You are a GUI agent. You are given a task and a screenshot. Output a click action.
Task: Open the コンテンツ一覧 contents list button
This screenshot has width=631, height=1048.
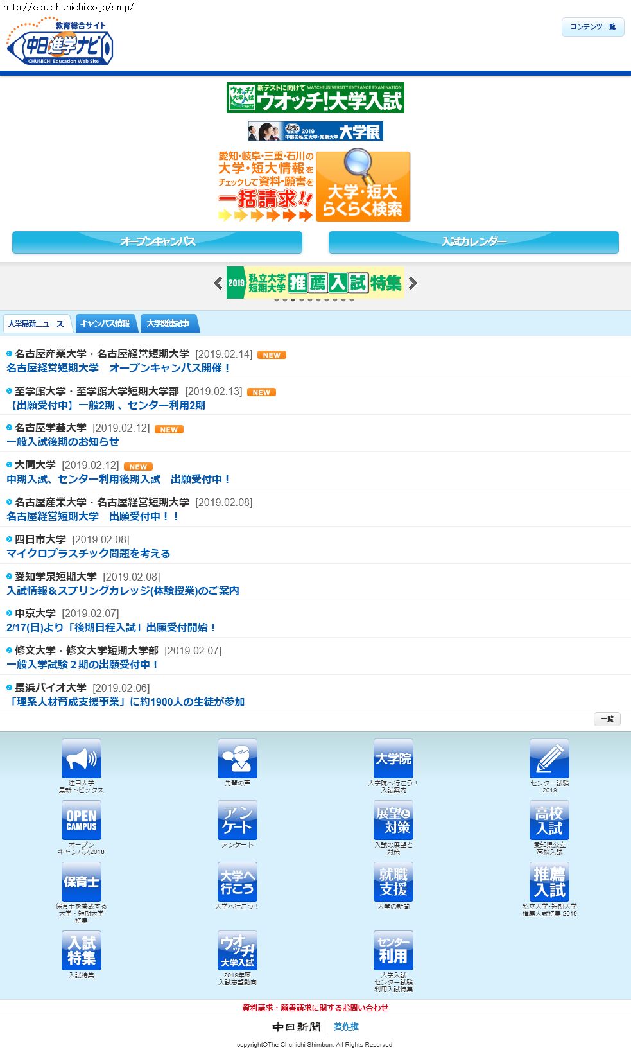tap(592, 27)
